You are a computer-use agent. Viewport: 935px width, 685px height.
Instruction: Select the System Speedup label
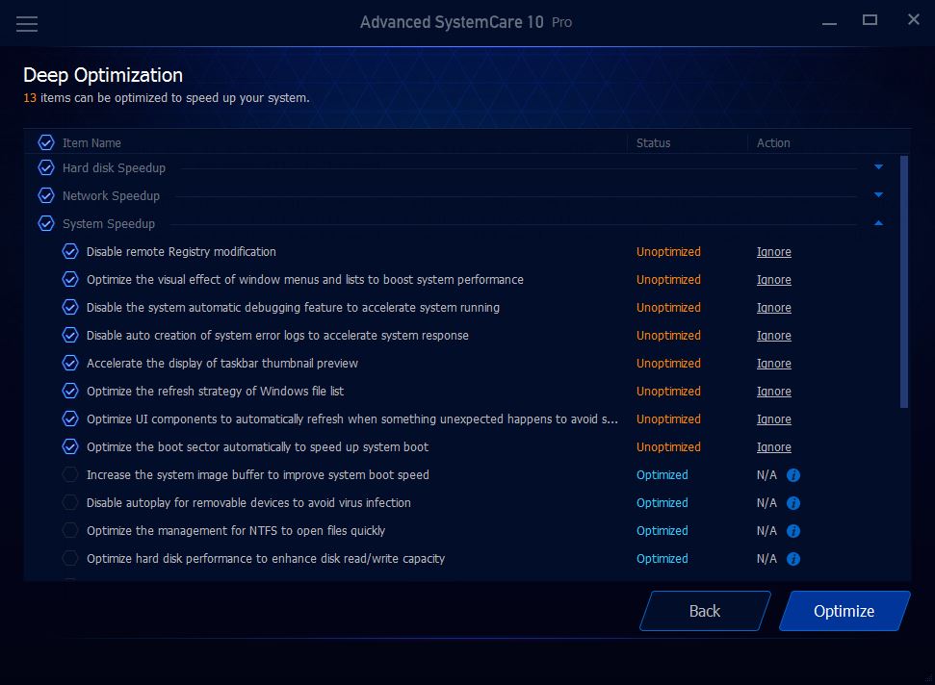tap(109, 224)
